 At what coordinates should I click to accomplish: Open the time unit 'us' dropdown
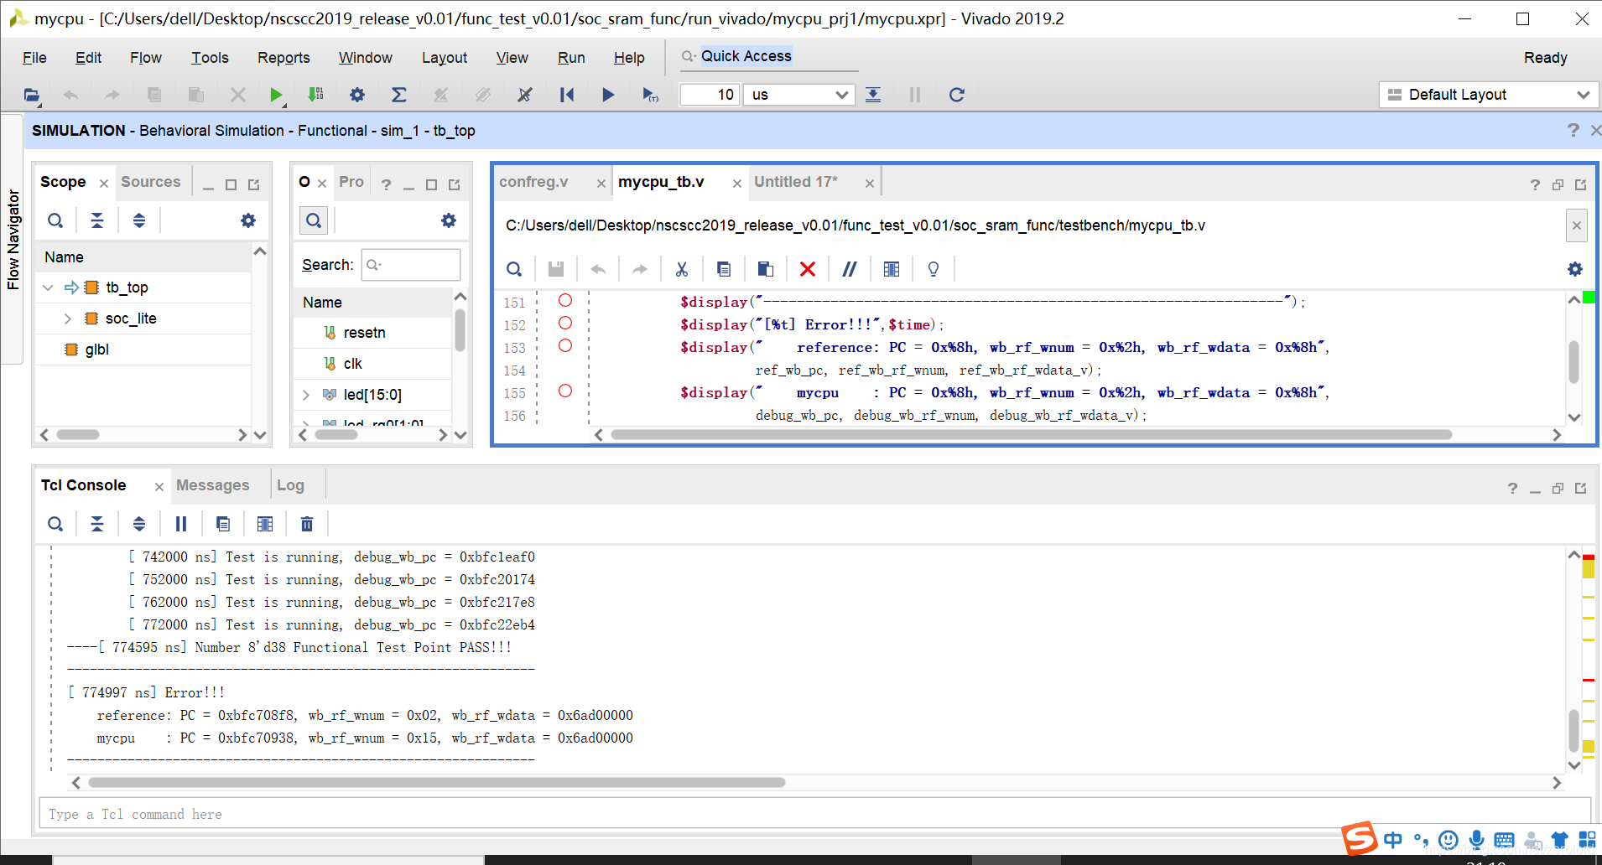point(800,95)
